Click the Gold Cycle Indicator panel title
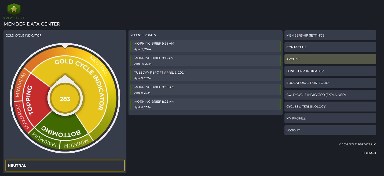Viewport: 384px width, 176px height. tap(23, 35)
